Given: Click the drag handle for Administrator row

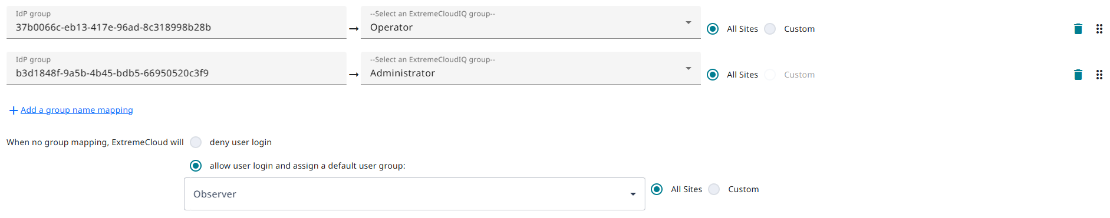Looking at the screenshot, I should [x=1099, y=75].
